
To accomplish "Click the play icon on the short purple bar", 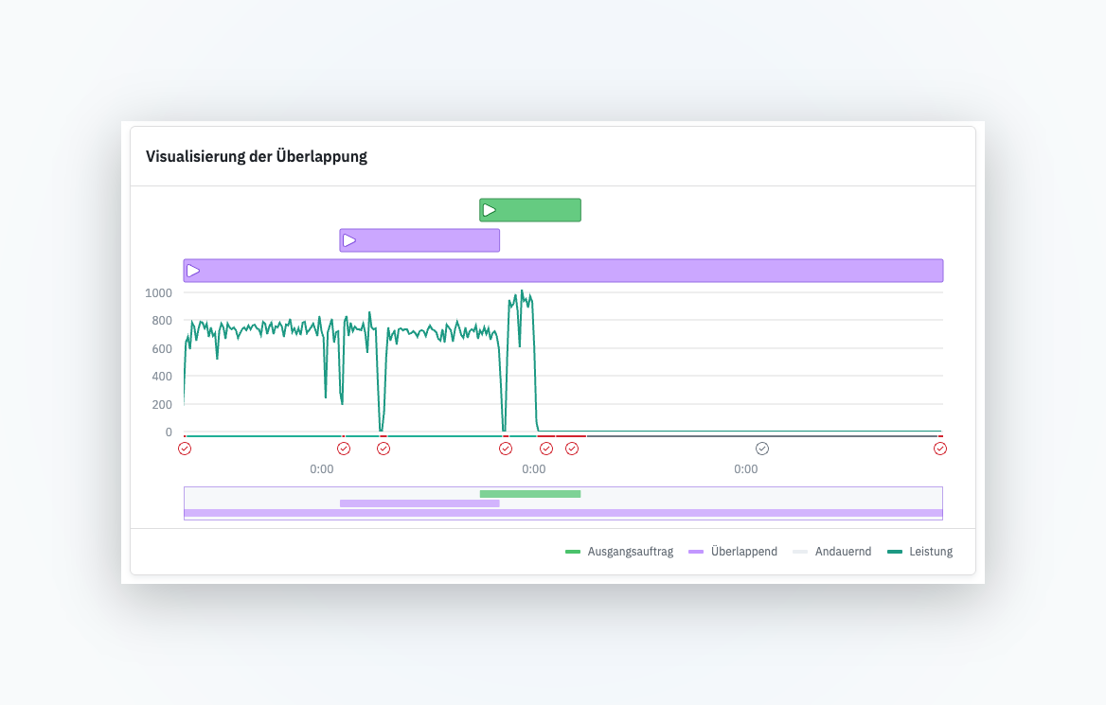I will (349, 240).
